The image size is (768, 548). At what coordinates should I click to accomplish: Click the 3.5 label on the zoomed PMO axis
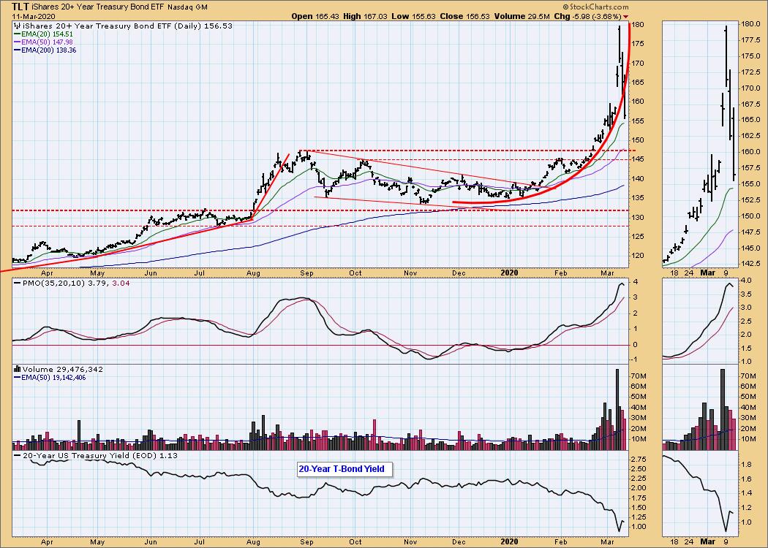747,294
